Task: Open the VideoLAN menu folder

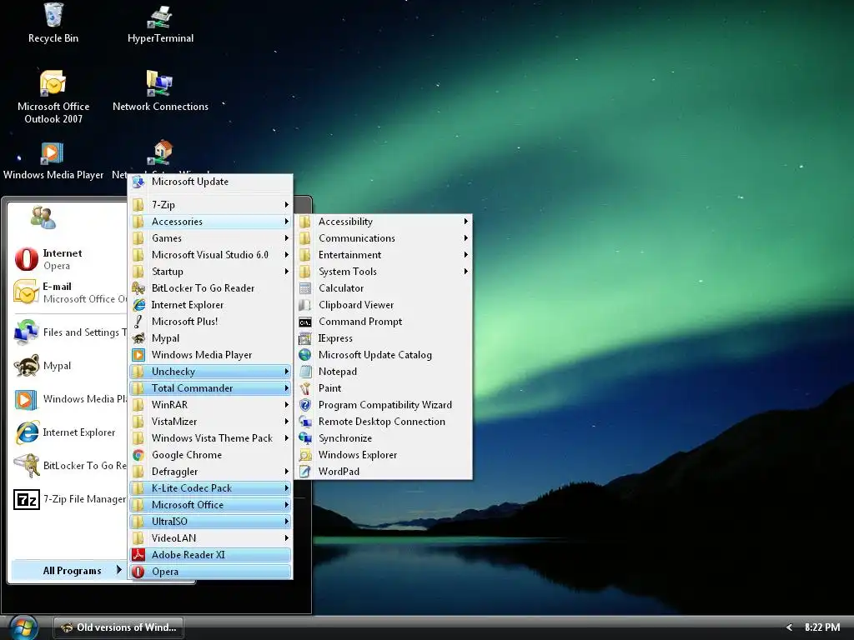Action: point(210,538)
